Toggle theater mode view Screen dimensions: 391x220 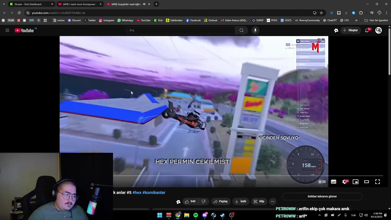click(x=367, y=182)
